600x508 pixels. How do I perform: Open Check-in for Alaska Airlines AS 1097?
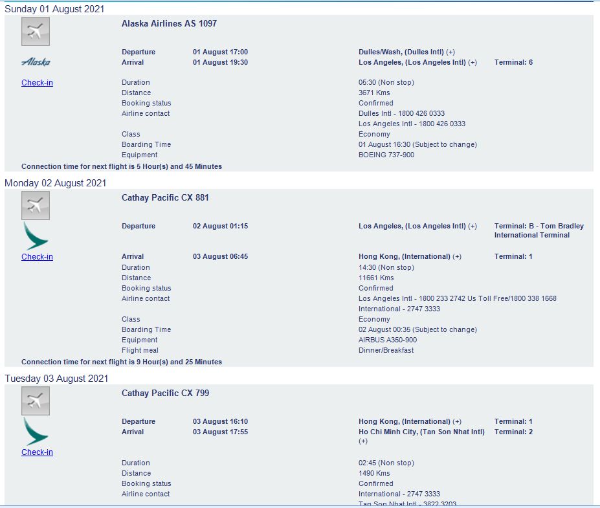point(37,83)
